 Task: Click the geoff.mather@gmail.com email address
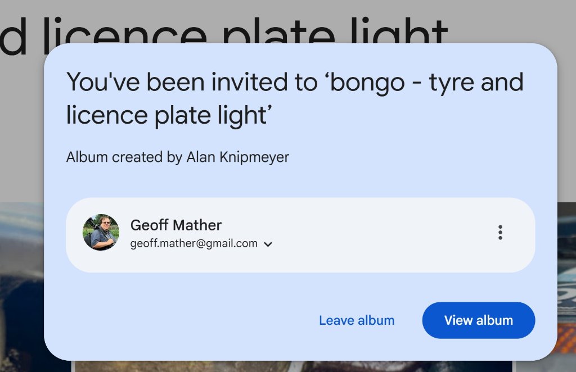point(194,244)
